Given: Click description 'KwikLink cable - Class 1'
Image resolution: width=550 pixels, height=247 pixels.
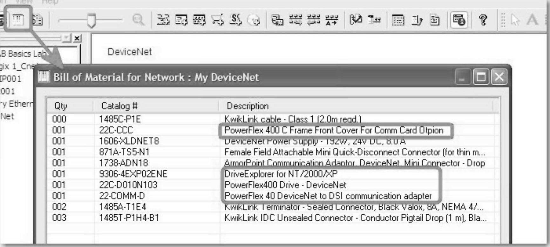Looking at the screenshot, I should pyautogui.click(x=293, y=119).
